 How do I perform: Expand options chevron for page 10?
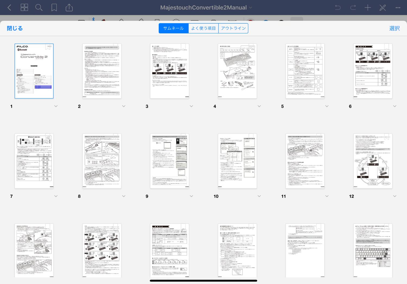(259, 196)
